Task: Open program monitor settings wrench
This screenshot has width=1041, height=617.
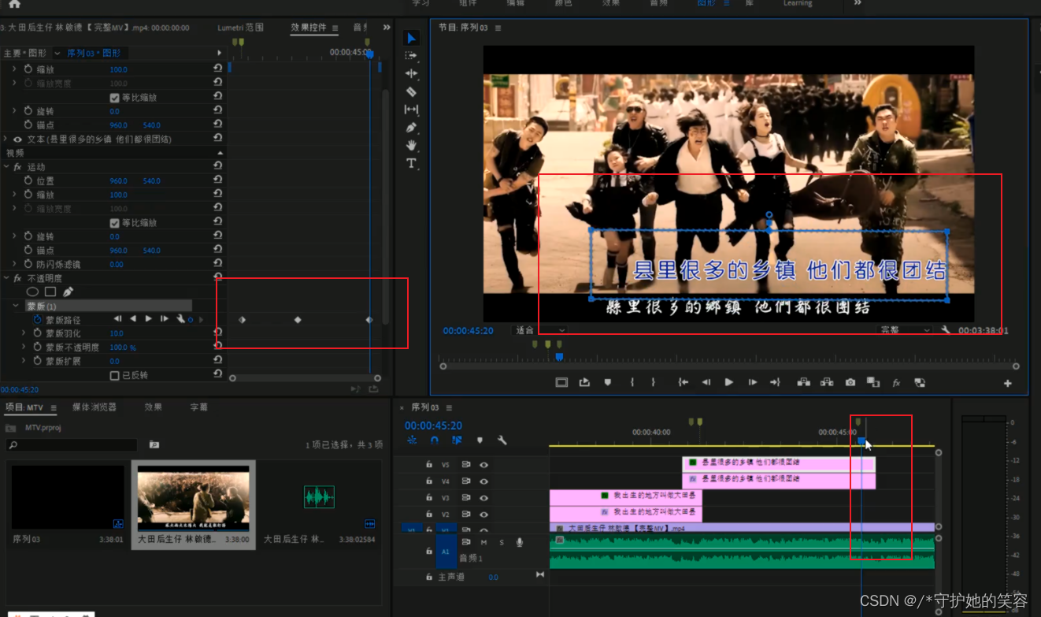Action: [x=946, y=330]
